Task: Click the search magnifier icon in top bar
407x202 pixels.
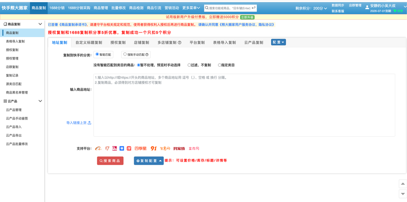Action: point(207,8)
